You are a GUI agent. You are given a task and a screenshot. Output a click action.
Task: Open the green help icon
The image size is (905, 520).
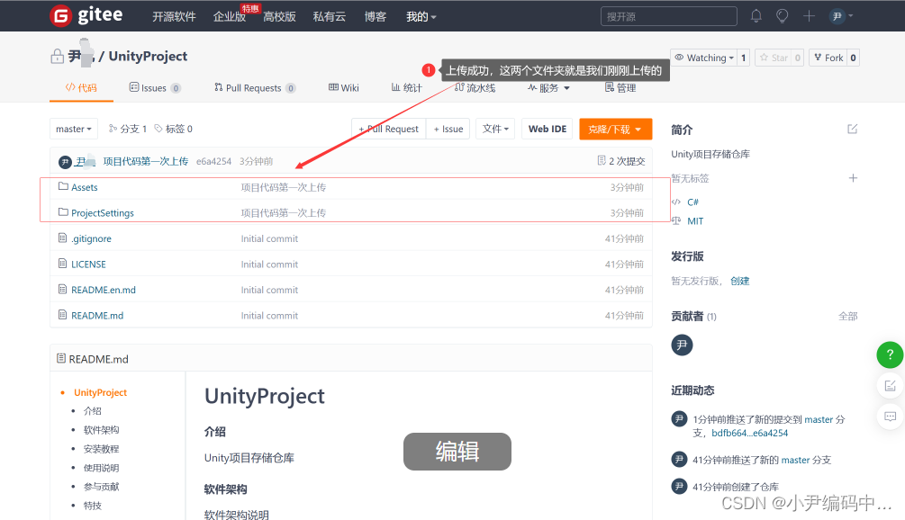coord(890,354)
